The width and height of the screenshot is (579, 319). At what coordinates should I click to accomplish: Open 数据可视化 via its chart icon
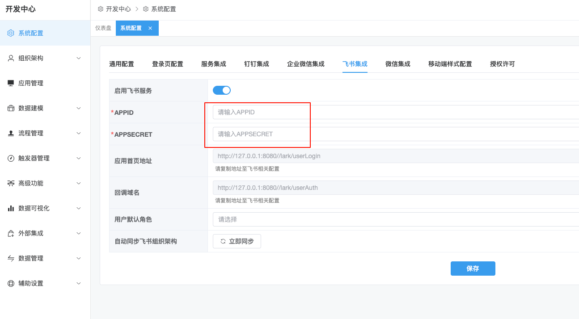(x=10, y=208)
